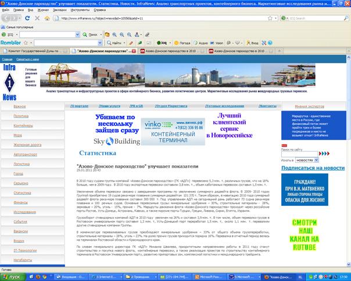The image size is (351, 281).
Task: Open the Контейнеры section in sidebar
Action: 23,126
